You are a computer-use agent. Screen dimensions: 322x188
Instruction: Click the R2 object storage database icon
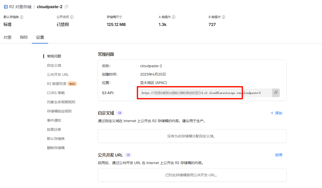6,7
